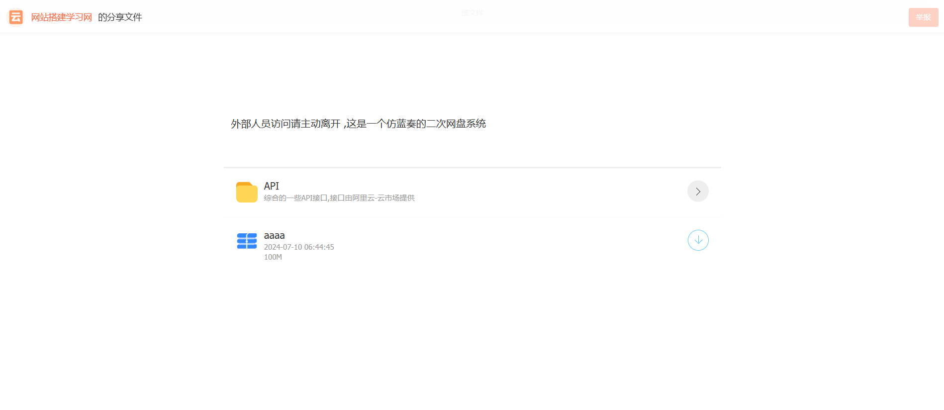
Task: Click the aaaa upload date 2024-07-10
Action: (x=298, y=247)
